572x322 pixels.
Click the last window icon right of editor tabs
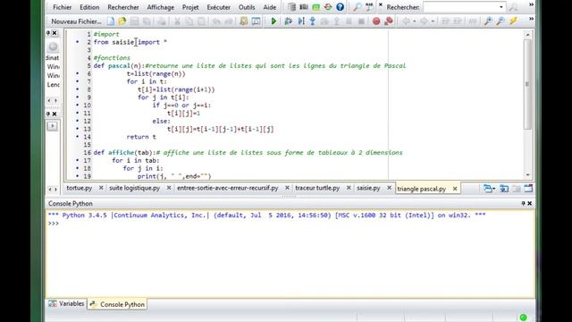pos(528,189)
